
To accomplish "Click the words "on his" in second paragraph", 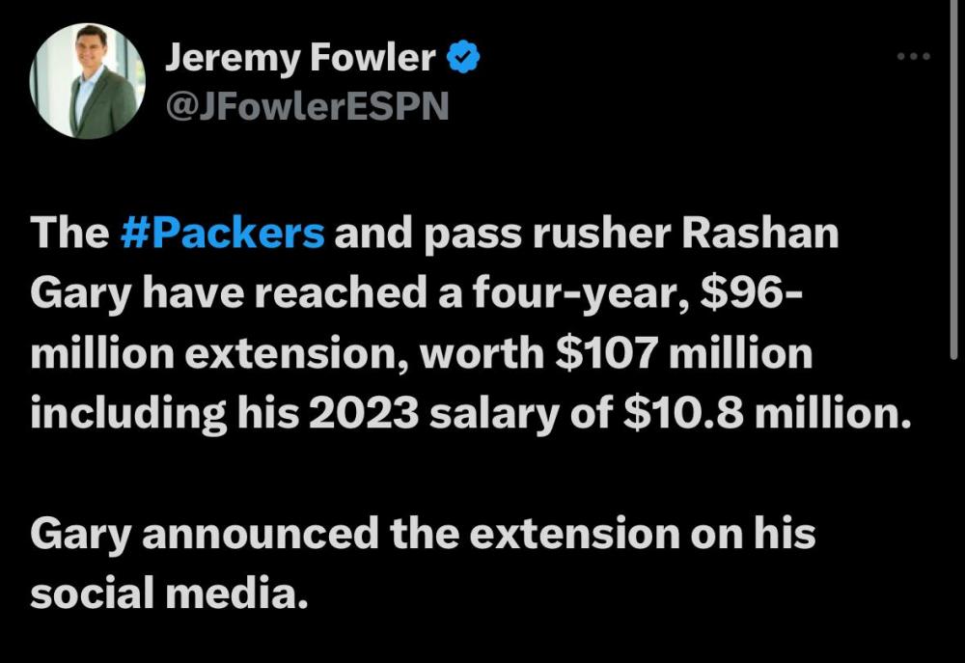I will tap(753, 533).
